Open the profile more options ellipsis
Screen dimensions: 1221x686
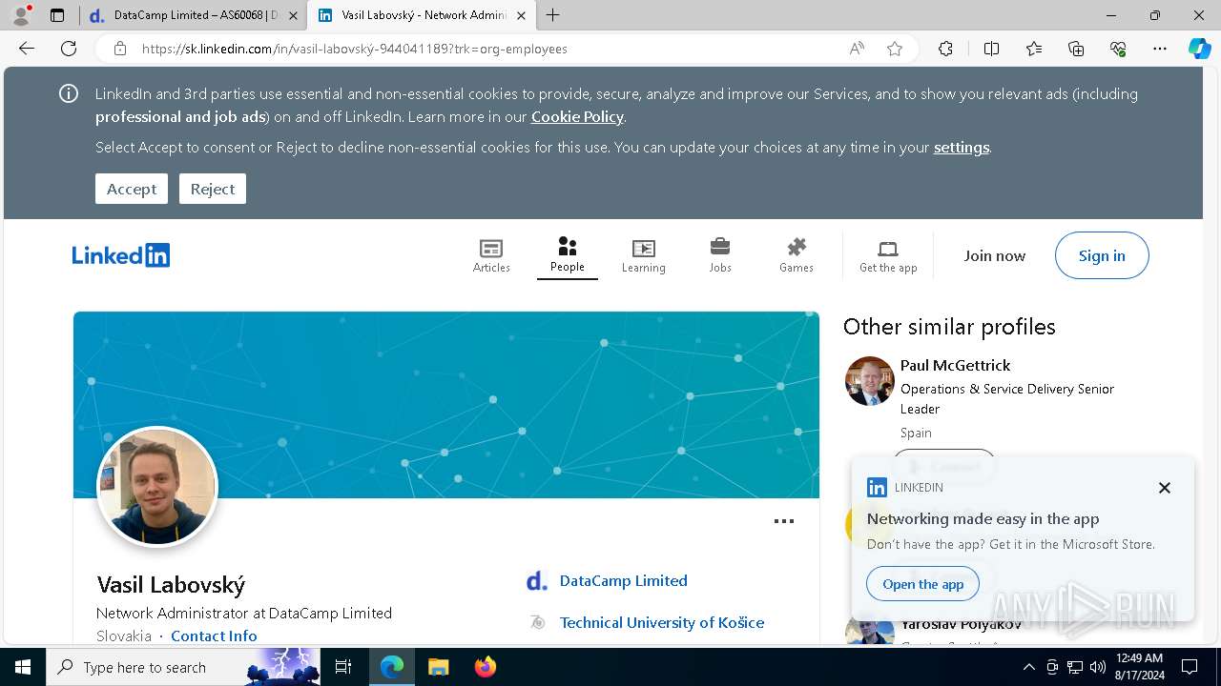(x=784, y=521)
